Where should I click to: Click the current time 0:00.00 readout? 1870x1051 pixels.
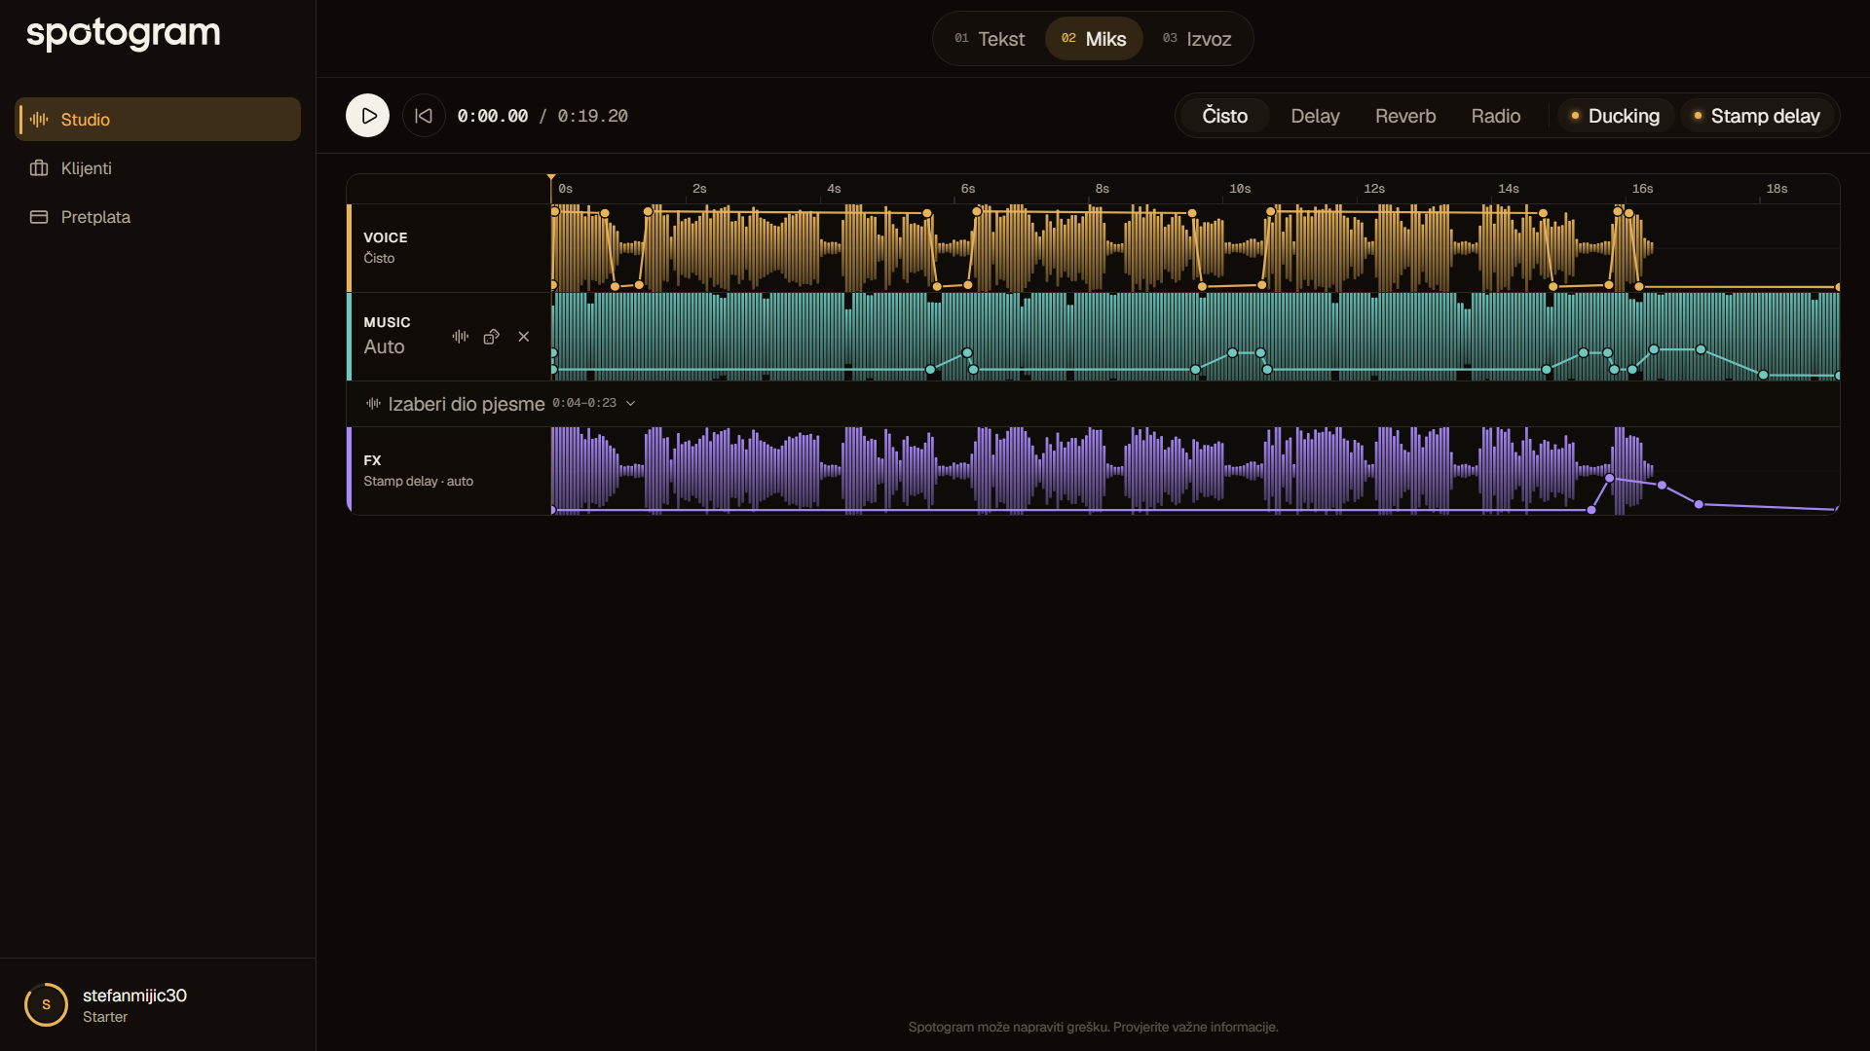pos(493,116)
